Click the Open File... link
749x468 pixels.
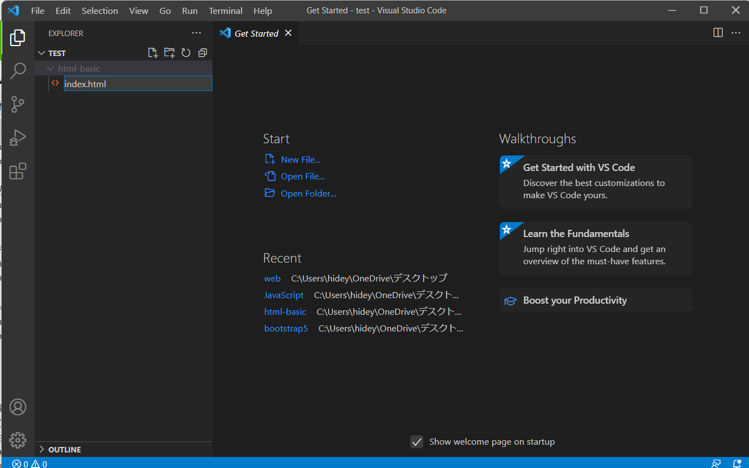[302, 177]
